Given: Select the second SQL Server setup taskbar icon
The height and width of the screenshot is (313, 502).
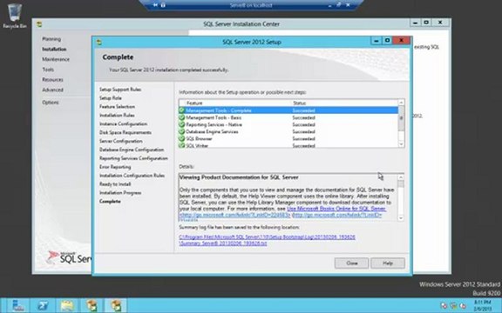Looking at the screenshot, I should [x=117, y=306].
